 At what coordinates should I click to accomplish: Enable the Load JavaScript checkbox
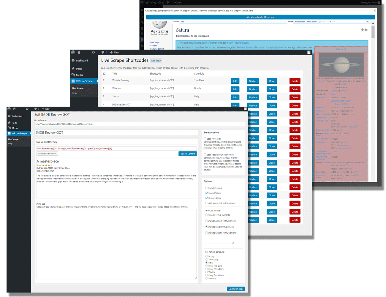(x=205, y=139)
